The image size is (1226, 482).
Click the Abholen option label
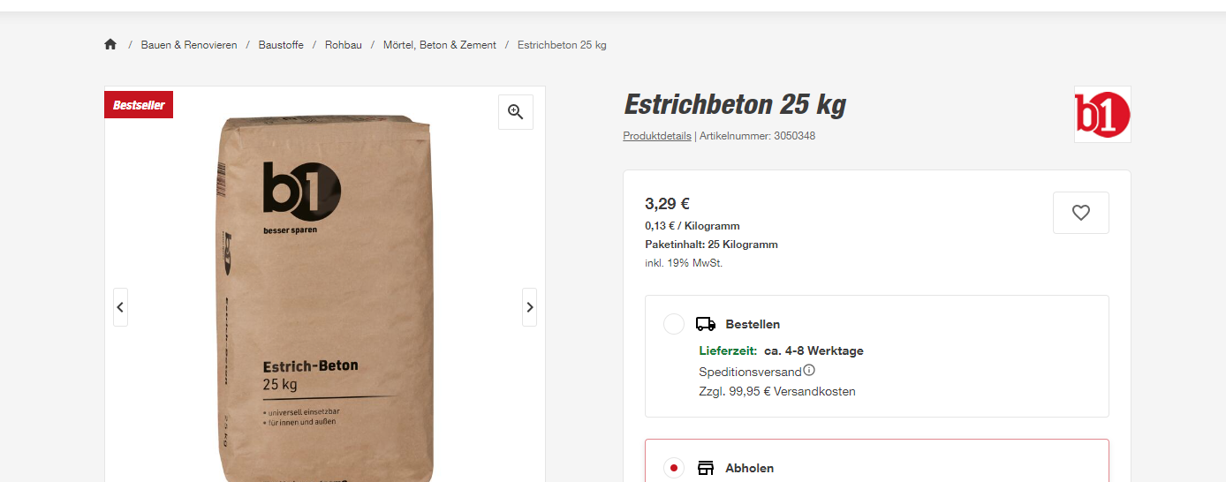[749, 468]
